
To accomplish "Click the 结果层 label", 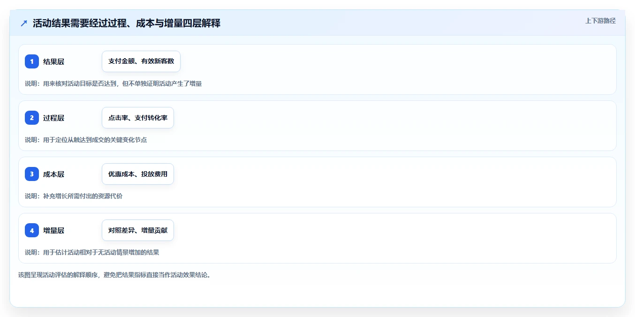I will point(53,61).
